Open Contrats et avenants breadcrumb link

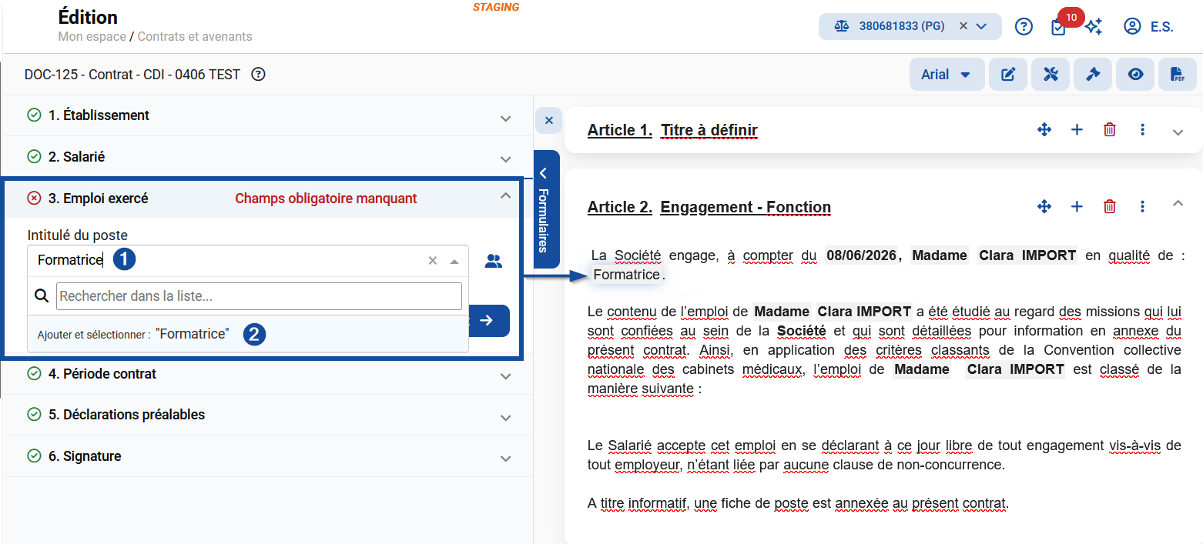point(195,36)
